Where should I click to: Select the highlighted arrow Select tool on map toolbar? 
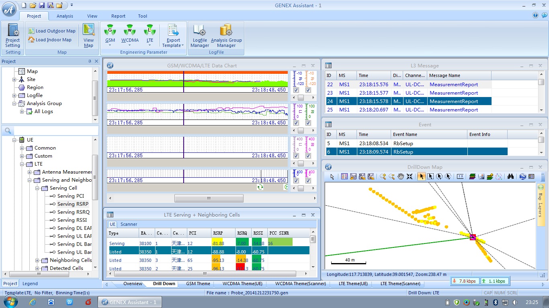tap(421, 176)
